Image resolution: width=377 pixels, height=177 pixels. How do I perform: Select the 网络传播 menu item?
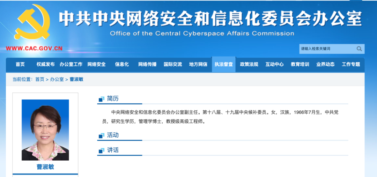click(x=147, y=64)
